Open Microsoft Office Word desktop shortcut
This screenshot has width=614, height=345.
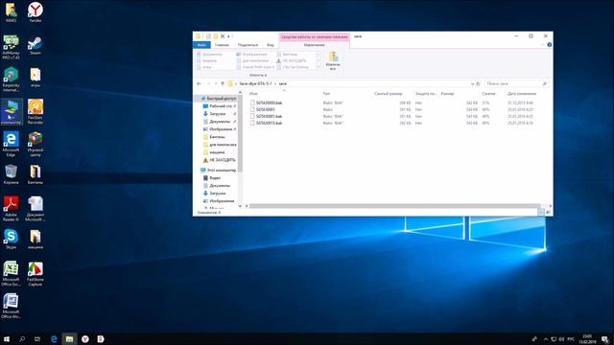coord(11,306)
